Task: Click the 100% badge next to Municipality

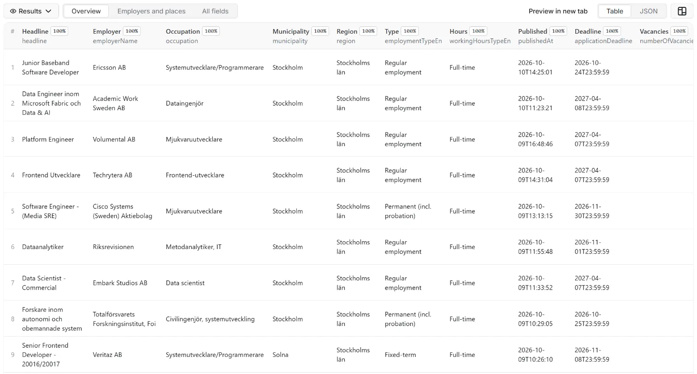Action: tap(320, 31)
